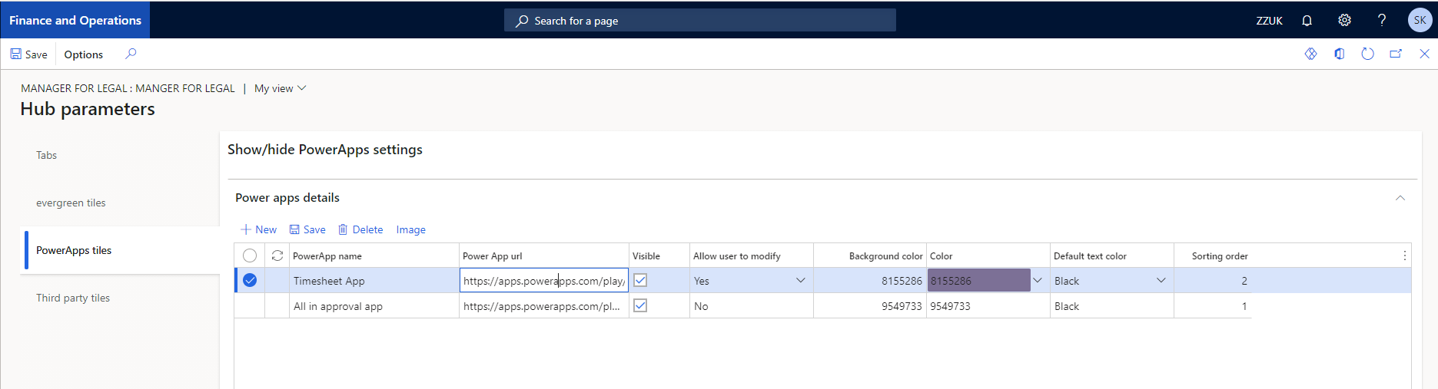Click the grid refresh column icon
This screenshot has height=389, width=1438.
(x=277, y=255)
